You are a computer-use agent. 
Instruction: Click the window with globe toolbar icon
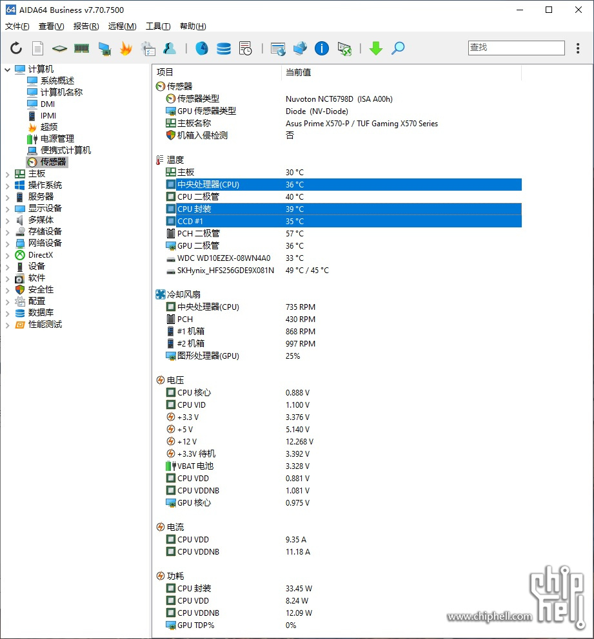click(x=278, y=48)
